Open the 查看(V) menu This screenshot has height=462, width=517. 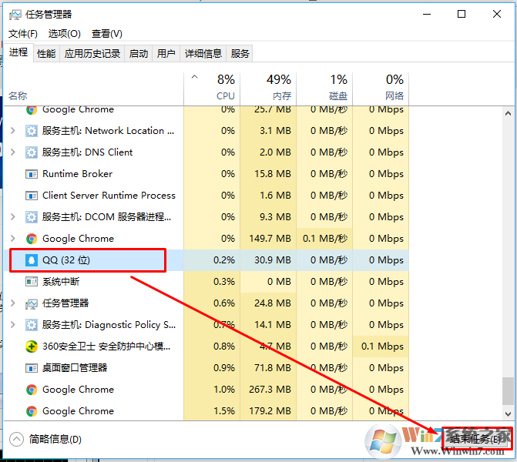coord(106,34)
